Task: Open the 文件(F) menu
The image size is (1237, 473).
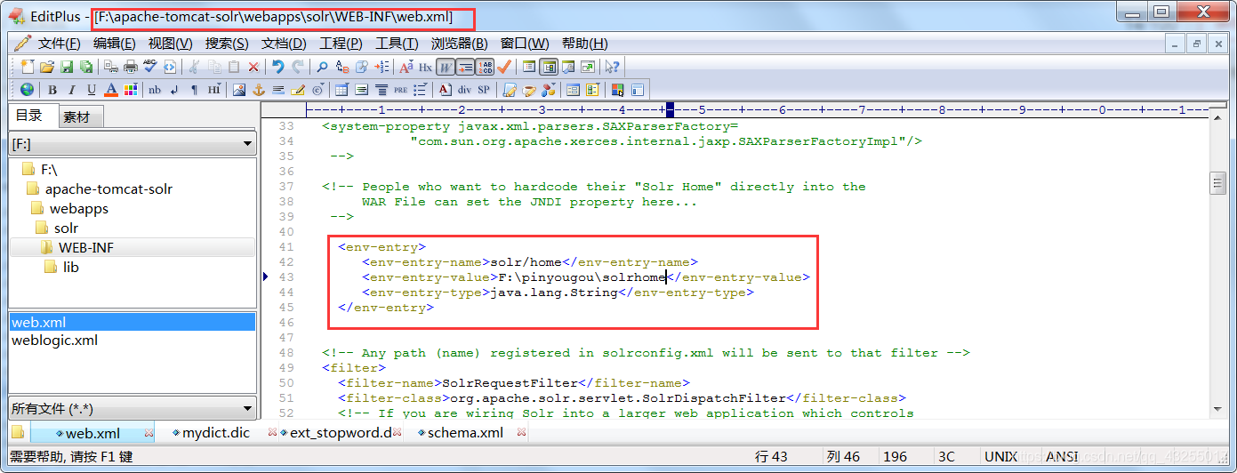Action: tap(59, 44)
